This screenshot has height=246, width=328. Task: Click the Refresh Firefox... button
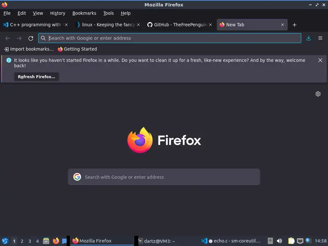(37, 77)
